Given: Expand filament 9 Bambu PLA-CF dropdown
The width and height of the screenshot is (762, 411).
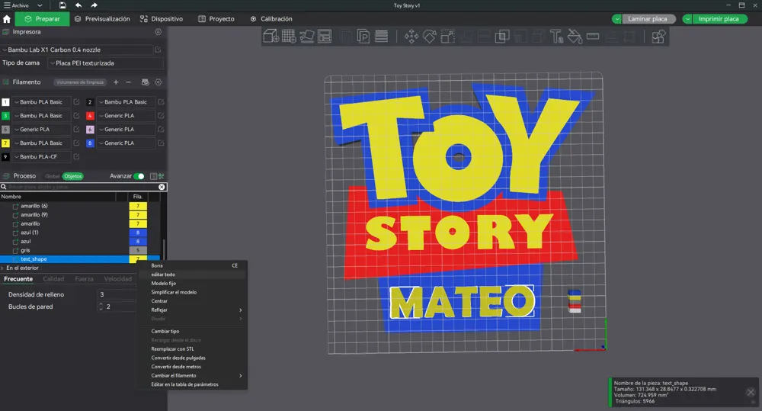Looking at the screenshot, I should 41,156.
